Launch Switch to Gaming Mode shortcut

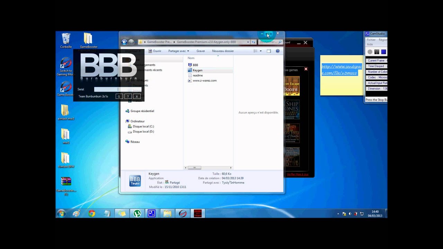(x=66, y=67)
